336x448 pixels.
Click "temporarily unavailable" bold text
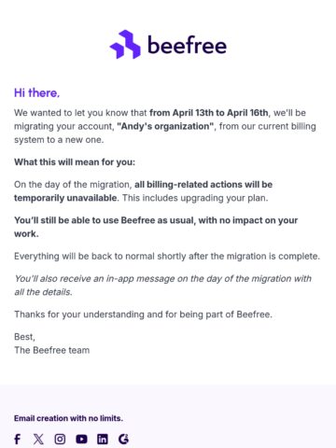pos(65,198)
